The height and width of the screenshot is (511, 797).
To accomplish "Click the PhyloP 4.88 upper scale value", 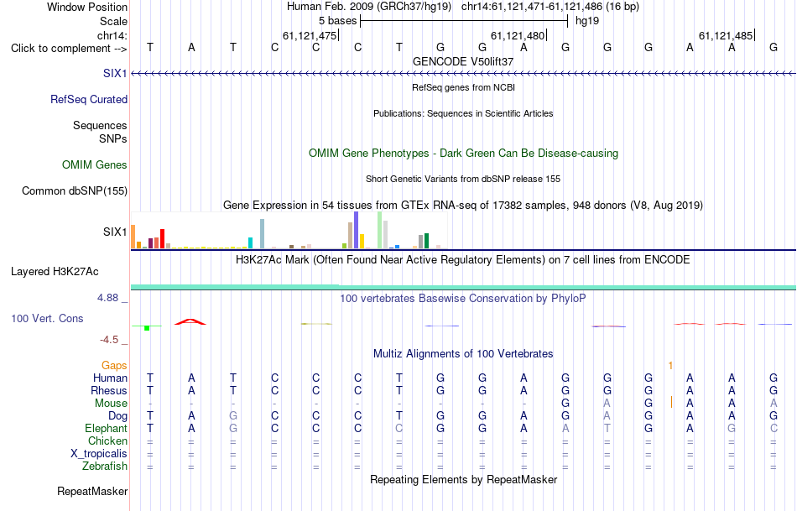I will (x=107, y=298).
